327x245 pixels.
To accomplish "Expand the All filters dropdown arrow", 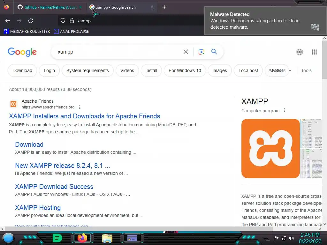I will 290,71.
